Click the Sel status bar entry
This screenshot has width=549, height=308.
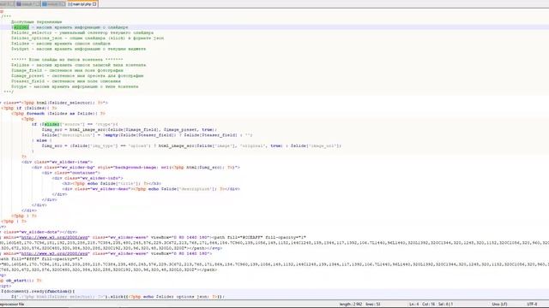[446, 305]
